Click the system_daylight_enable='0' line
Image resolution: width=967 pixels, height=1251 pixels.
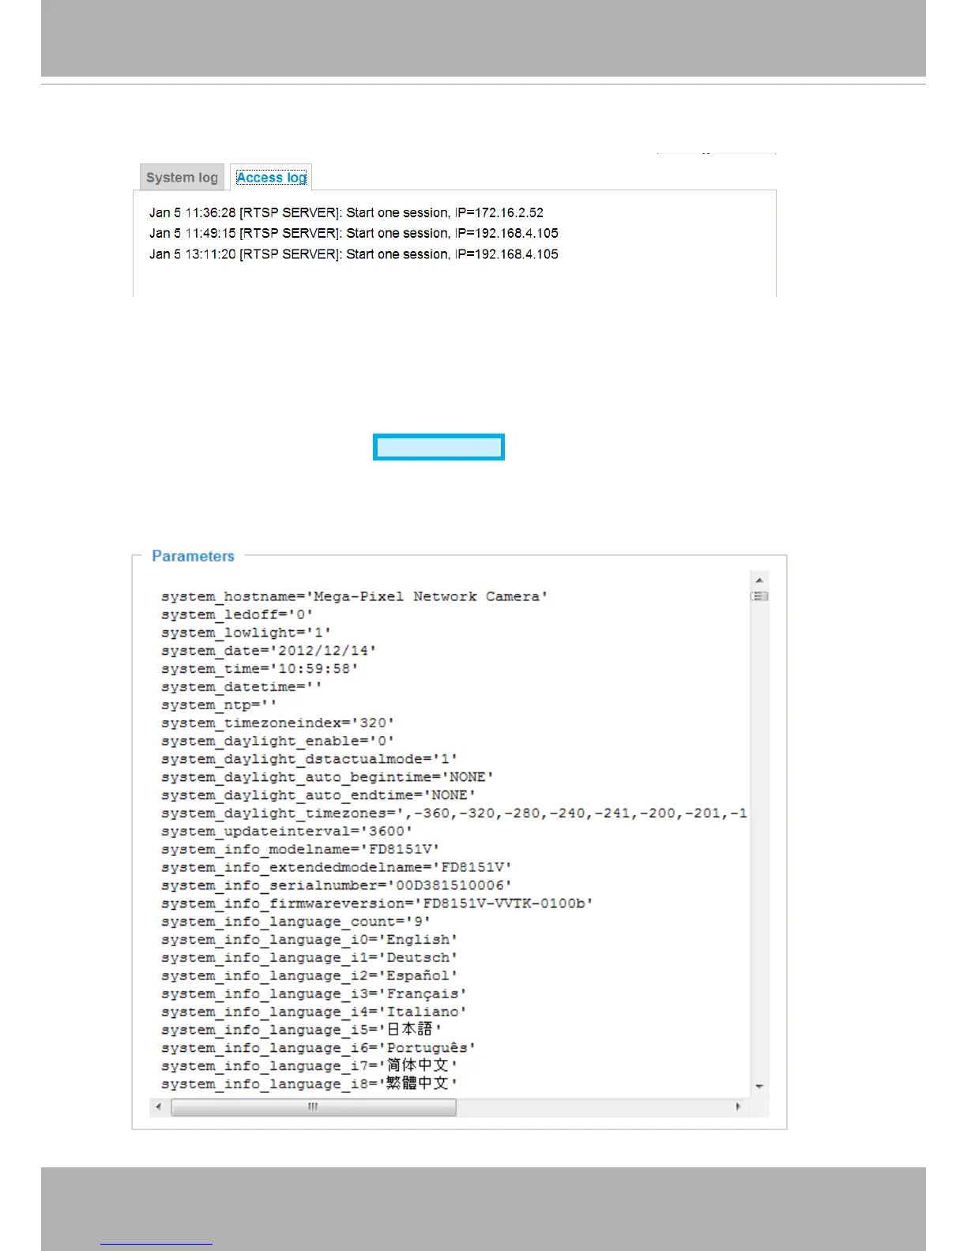(277, 742)
